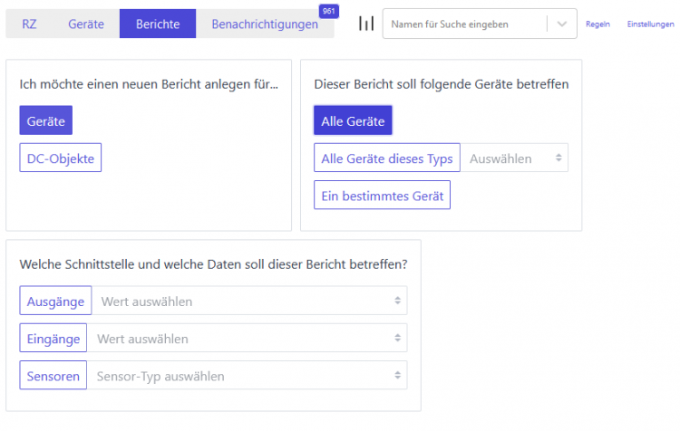Click the 961 notifications badge
This screenshot has width=680, height=431.
(x=329, y=11)
